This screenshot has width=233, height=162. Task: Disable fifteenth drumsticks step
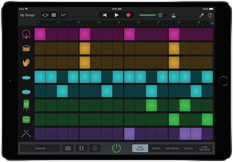pos(196,134)
